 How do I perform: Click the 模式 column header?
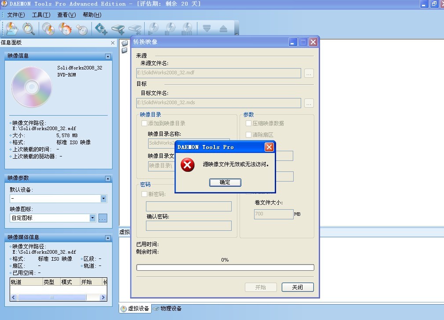pyautogui.click(x=70, y=282)
